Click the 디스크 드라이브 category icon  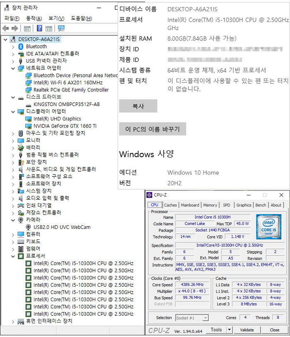click(21, 98)
